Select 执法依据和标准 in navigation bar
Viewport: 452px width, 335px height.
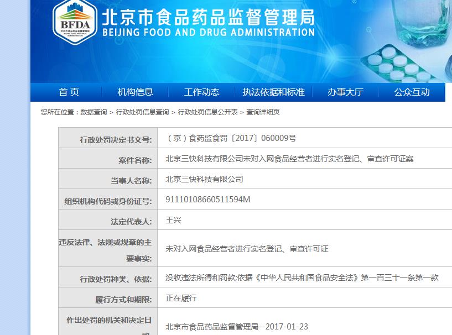(x=273, y=92)
